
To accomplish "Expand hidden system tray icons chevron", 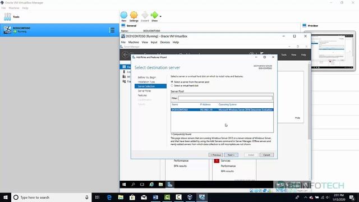I will tap(306, 198).
